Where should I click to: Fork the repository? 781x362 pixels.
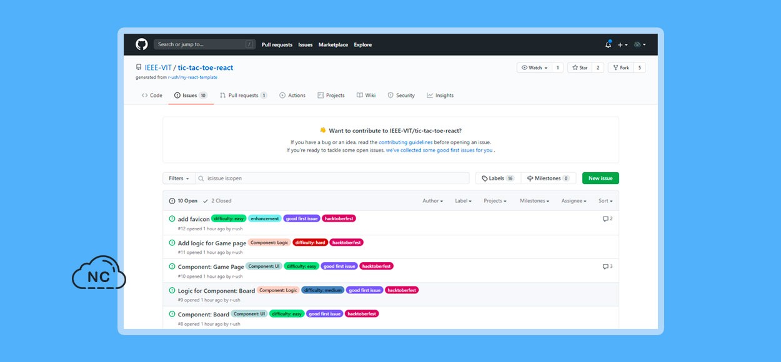click(x=621, y=67)
